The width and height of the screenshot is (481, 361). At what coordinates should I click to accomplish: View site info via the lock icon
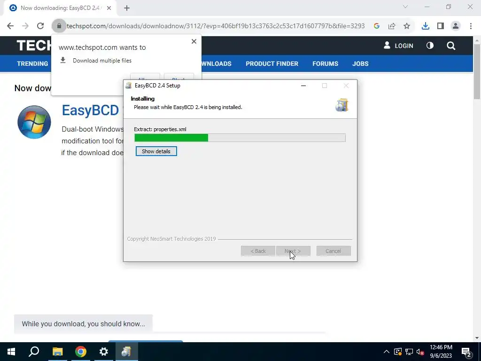(59, 26)
